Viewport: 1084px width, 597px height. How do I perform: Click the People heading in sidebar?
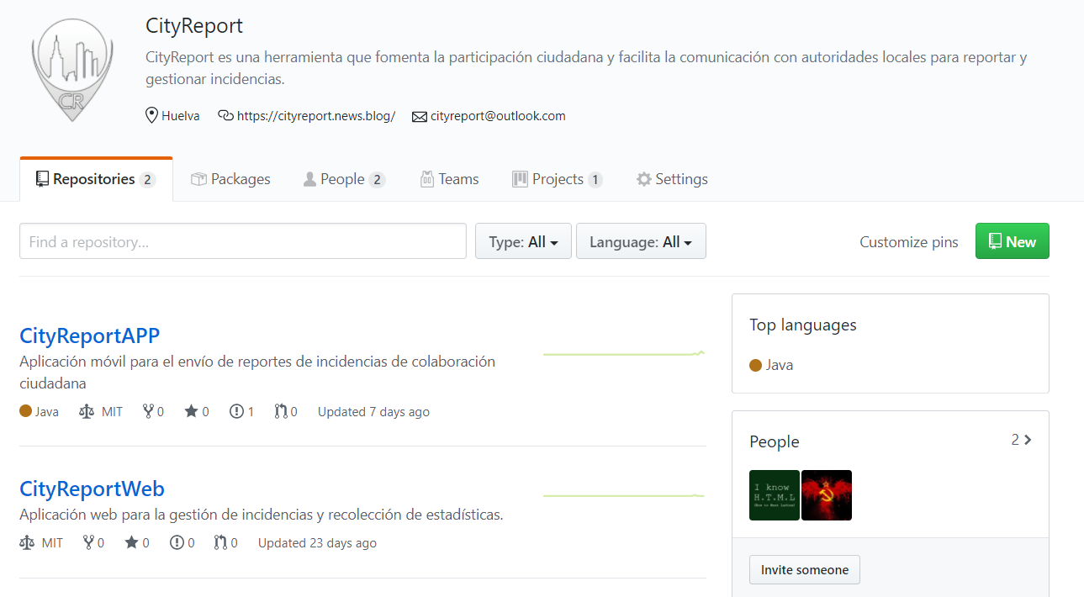point(775,441)
